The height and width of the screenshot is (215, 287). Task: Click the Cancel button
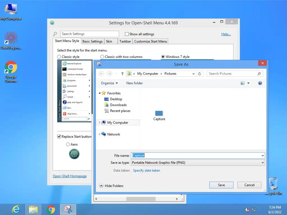coord(249,185)
